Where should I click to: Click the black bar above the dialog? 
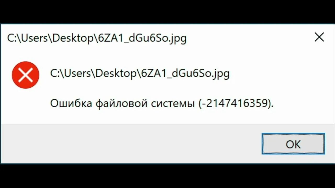[167, 12]
